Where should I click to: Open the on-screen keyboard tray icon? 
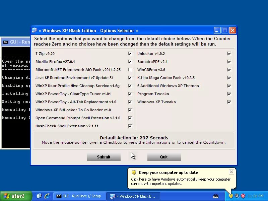(x=216, y=196)
